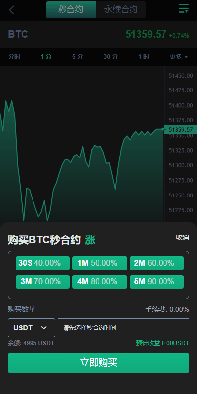Choose the 1M 50.00% contract duration
Image resolution: width=197 pixels, height=394 pixels.
99,263
